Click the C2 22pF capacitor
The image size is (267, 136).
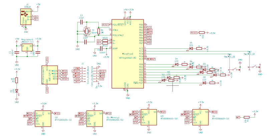click(x=81, y=22)
